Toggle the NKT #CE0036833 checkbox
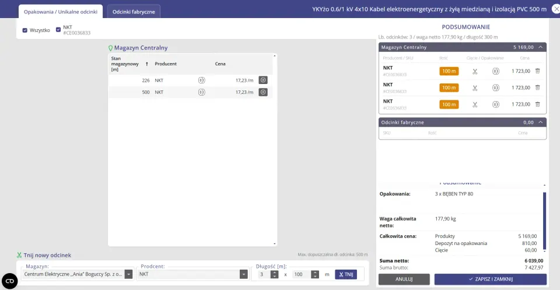The height and width of the screenshot is (290, 560). click(x=58, y=30)
